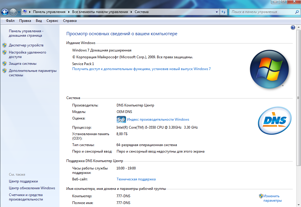Viewport: 301px width, 207px height.
Task: Click the DNS manufacturer logo
Action: click(275, 120)
